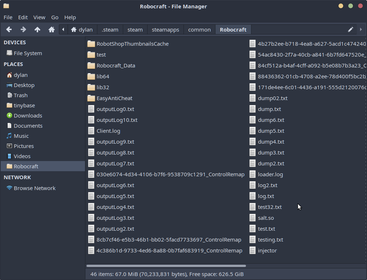Click the 030e6074 ControlRemap file name
Viewport: 367px width, 280px height.
click(170, 174)
